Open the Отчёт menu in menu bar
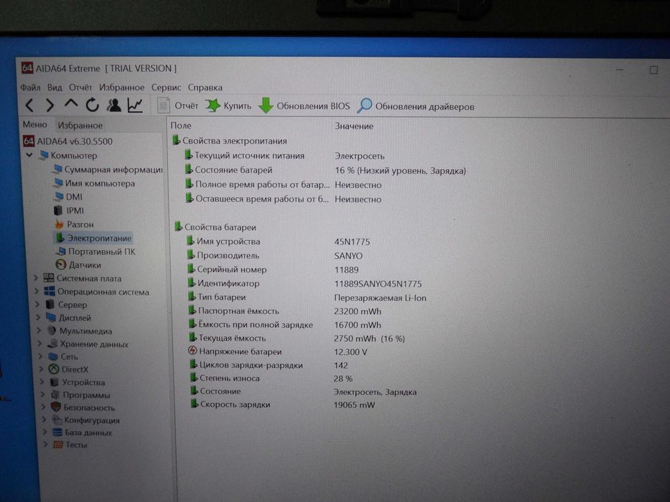670x502 pixels. (x=80, y=87)
